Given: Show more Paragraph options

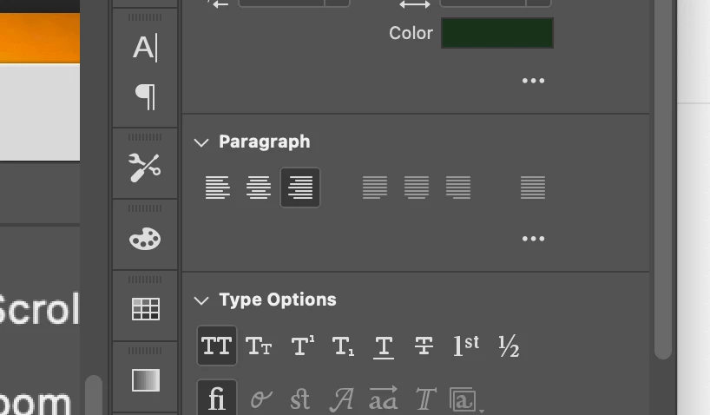Looking at the screenshot, I should (533, 239).
